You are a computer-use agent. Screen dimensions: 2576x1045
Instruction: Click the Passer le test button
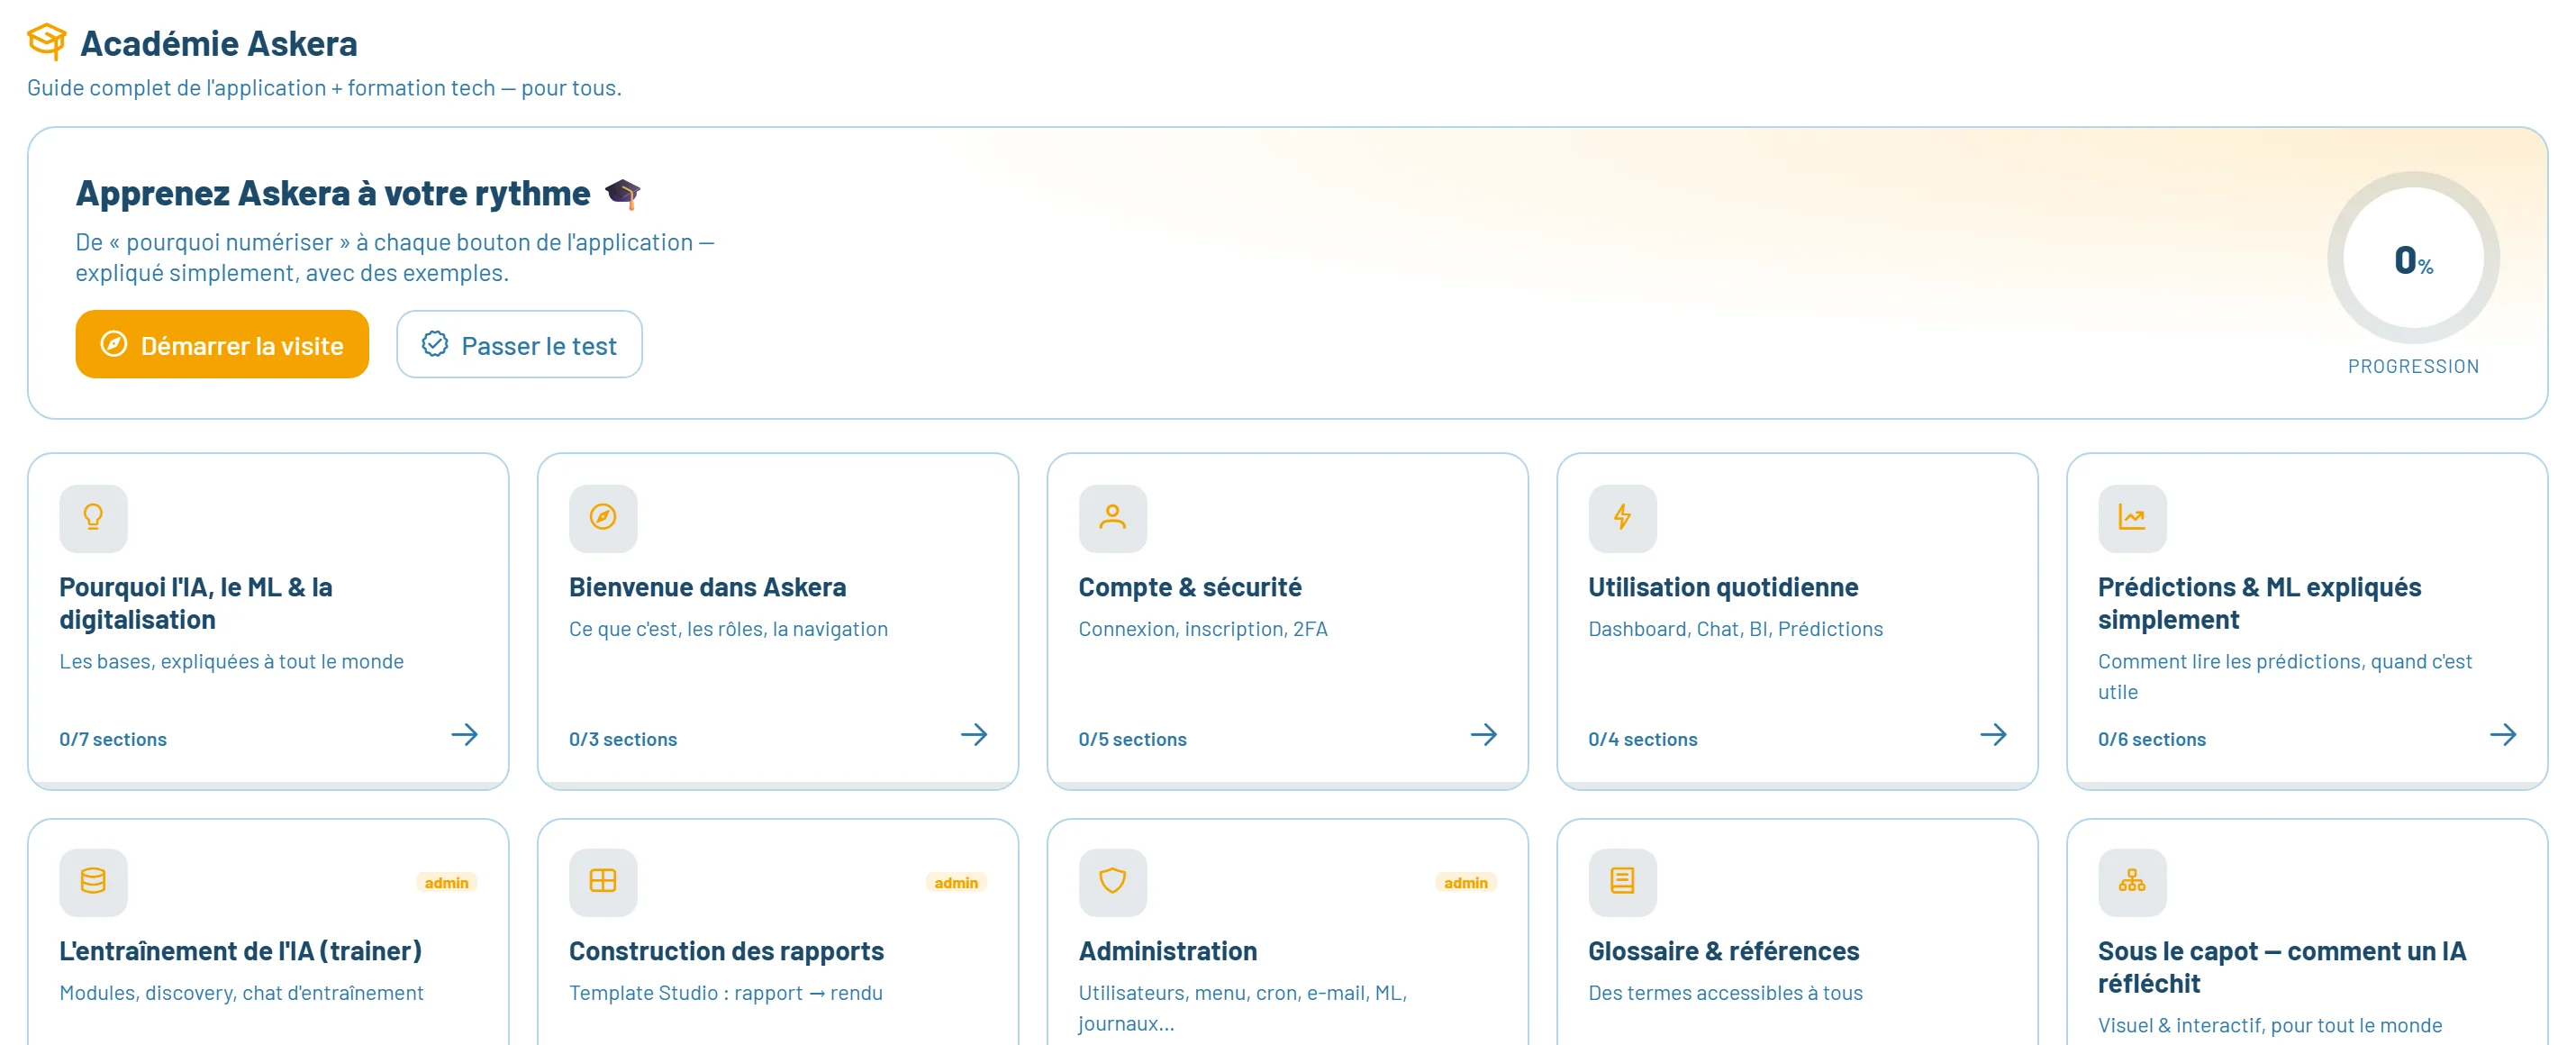coord(519,344)
